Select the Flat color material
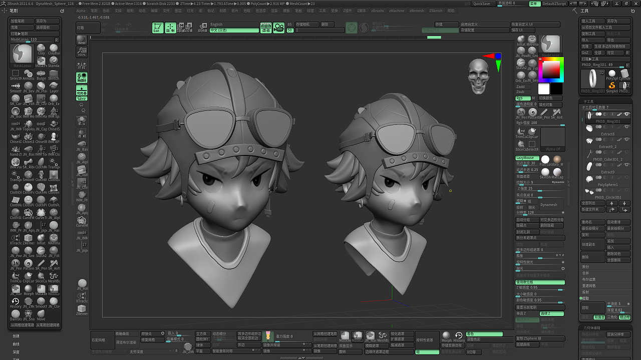 tap(545, 160)
